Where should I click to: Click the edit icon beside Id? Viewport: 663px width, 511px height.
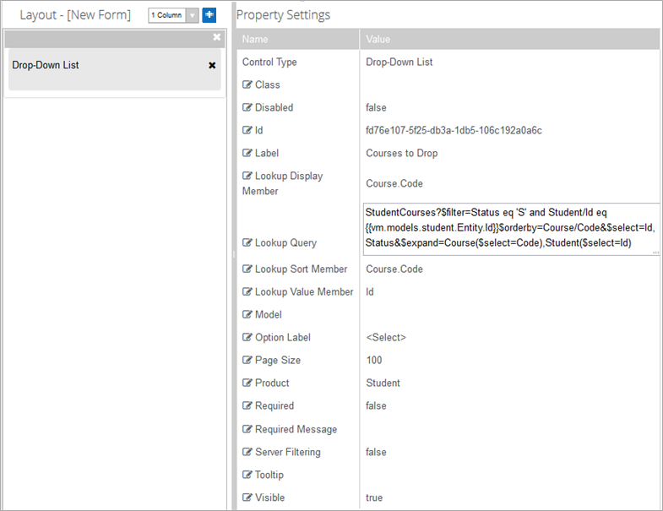(x=247, y=130)
